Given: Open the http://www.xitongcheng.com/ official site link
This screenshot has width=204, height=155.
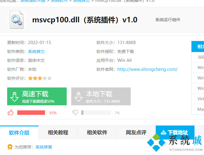Looking at the screenshot, I should coord(147,69).
